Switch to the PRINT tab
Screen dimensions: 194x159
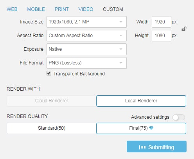[62, 9]
